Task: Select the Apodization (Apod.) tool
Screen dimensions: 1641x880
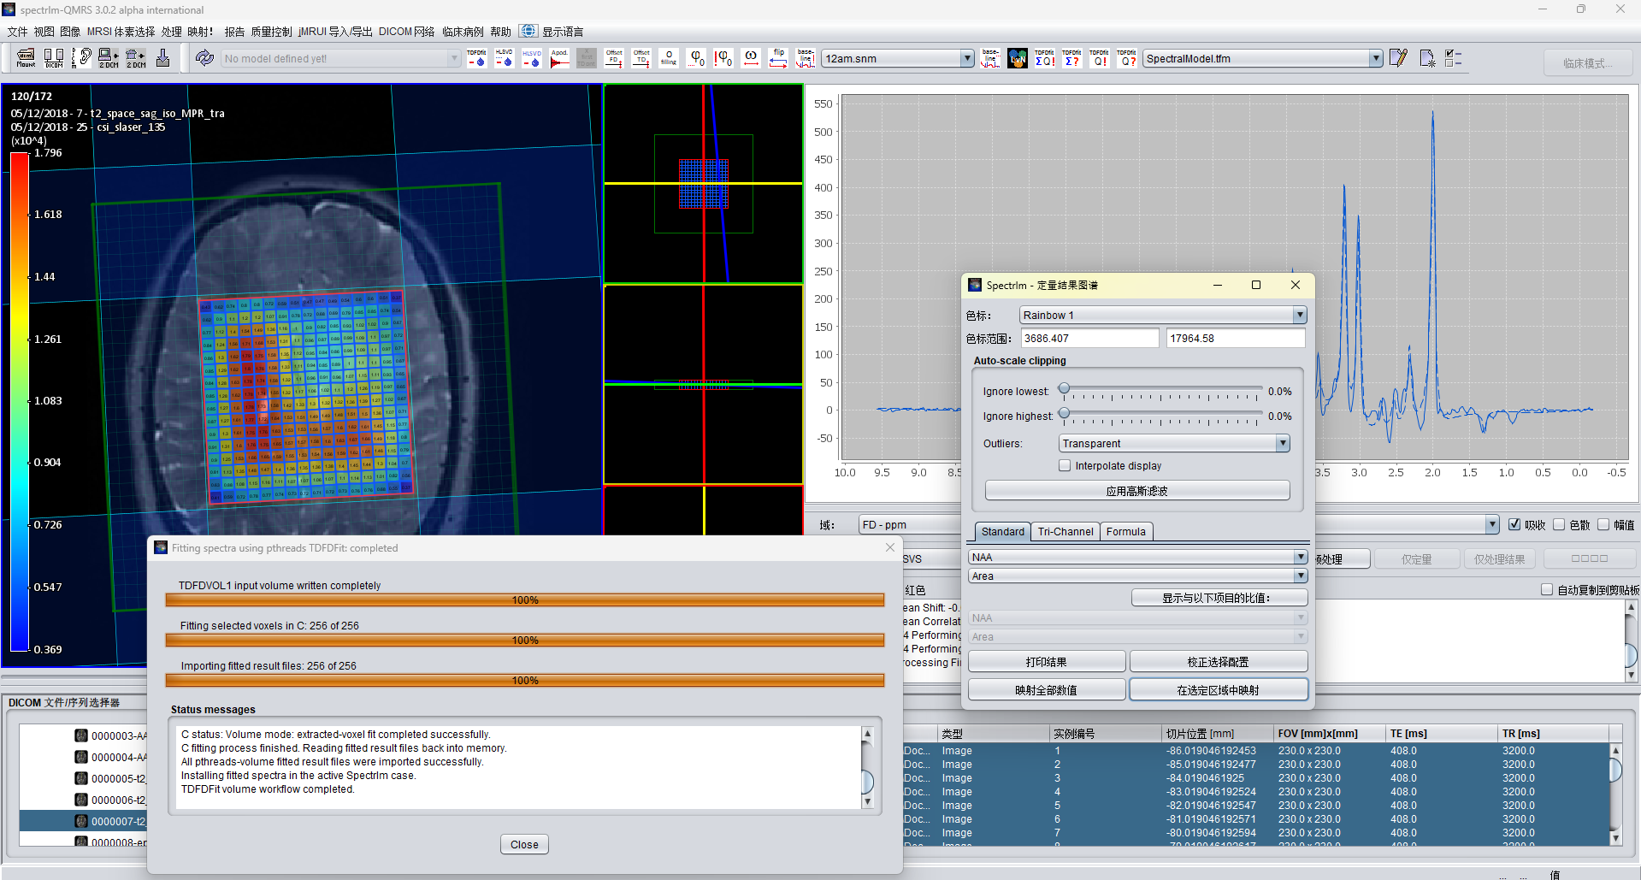Action: tap(559, 58)
